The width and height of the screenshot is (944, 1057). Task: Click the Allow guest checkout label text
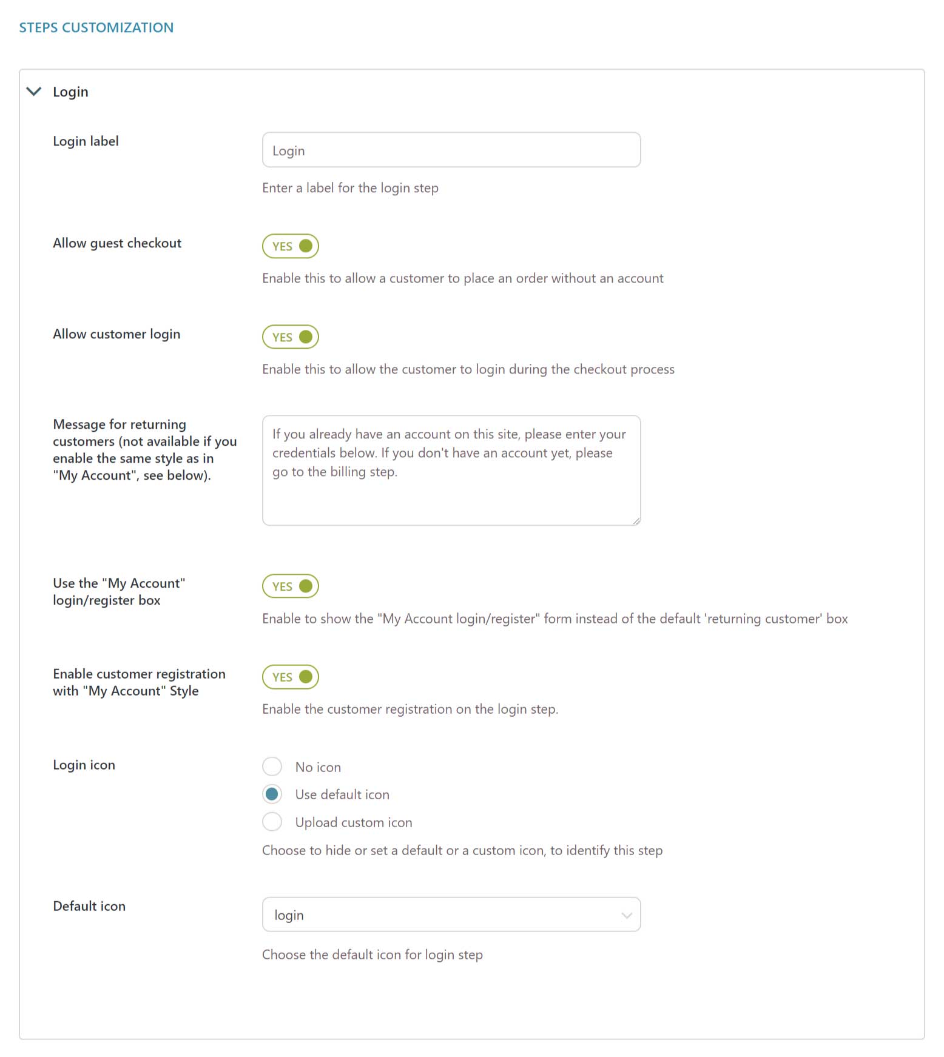point(117,243)
